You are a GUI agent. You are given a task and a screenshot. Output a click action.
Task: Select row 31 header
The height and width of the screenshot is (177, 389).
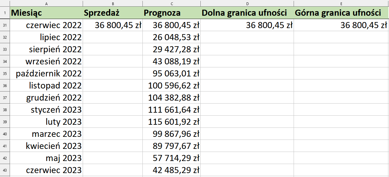(x=5, y=25)
